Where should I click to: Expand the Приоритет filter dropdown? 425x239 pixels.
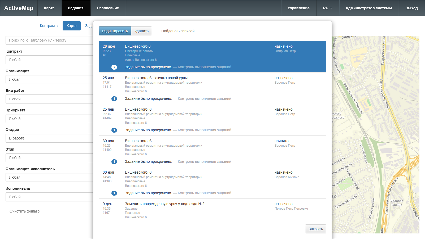[49, 119]
